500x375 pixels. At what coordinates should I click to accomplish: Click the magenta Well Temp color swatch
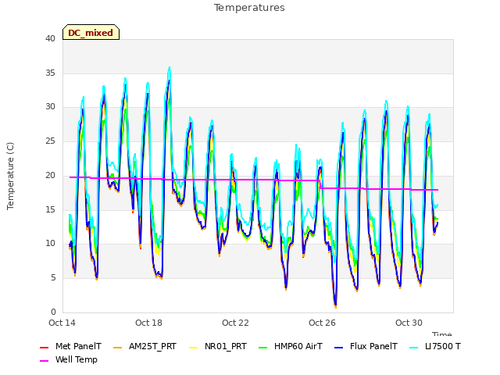click(x=44, y=361)
